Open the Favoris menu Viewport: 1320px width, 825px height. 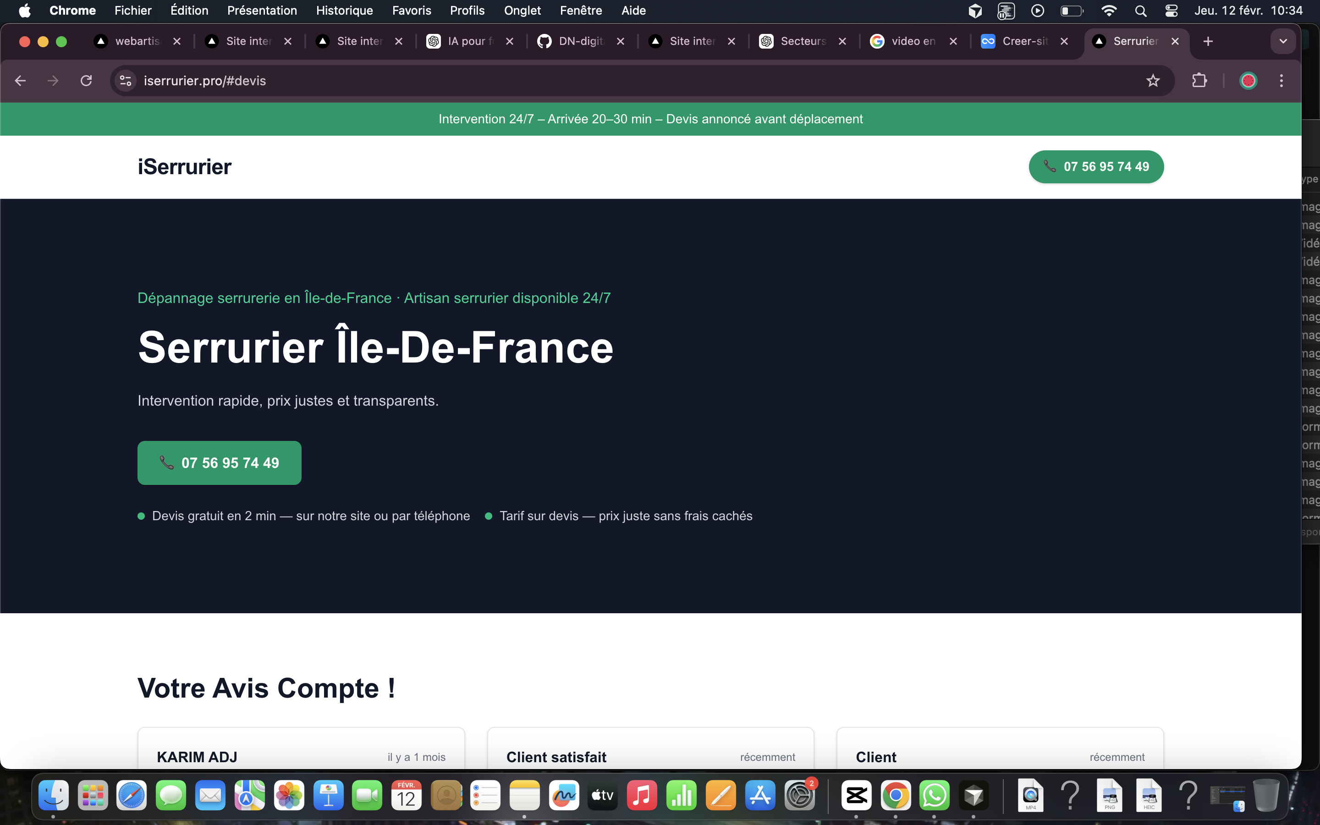411,11
